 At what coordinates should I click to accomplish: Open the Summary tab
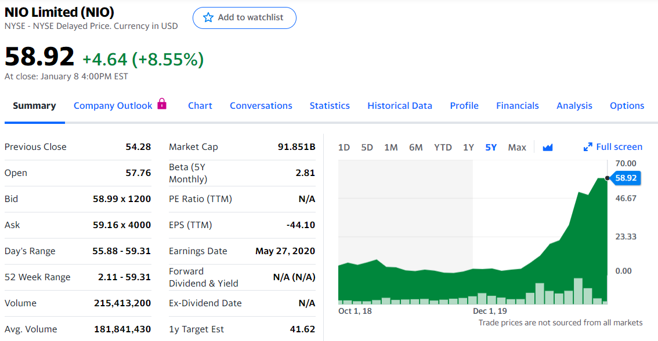(34, 105)
